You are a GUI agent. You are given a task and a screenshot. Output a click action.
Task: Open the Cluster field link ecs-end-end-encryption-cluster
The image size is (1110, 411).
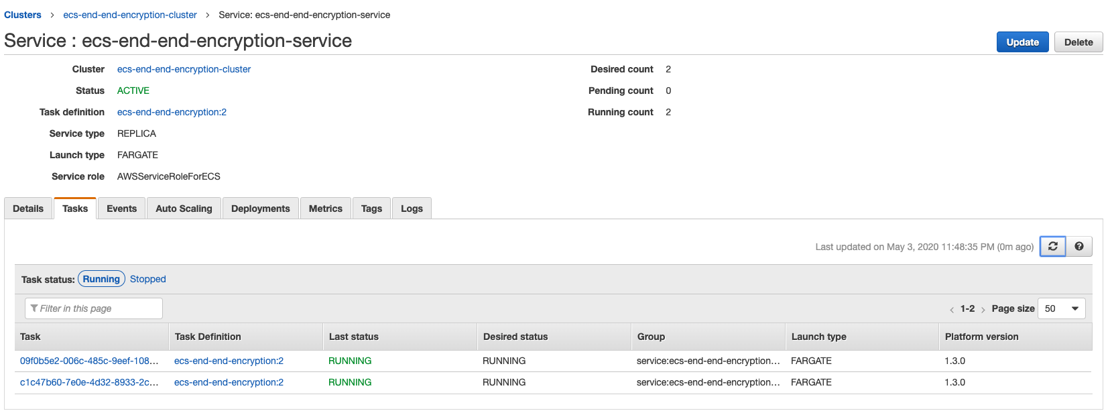184,69
